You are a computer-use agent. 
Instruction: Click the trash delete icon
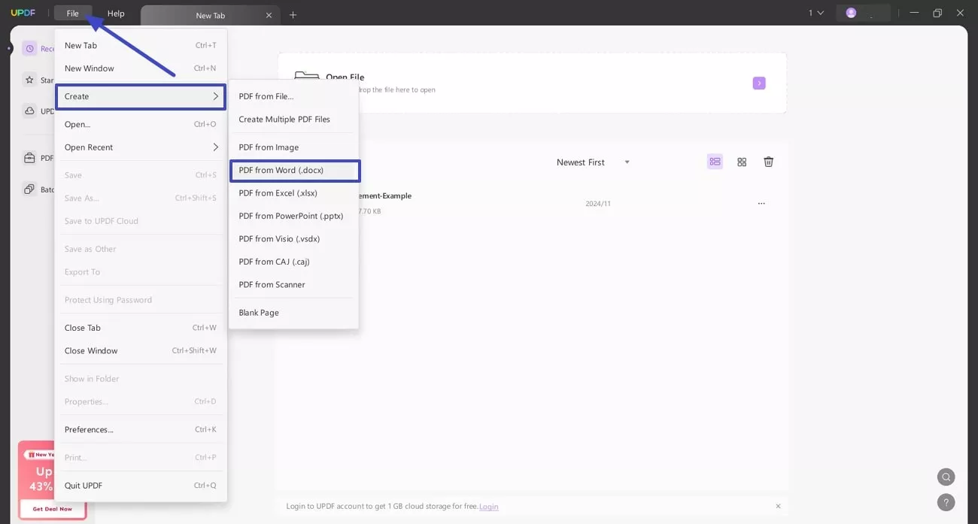pos(768,162)
